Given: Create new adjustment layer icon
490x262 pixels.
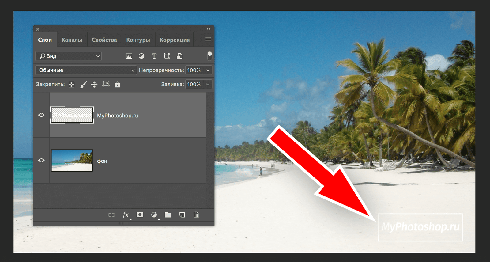Looking at the screenshot, I should click(154, 215).
